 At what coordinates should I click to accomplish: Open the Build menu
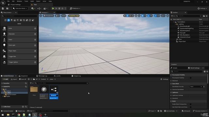pos(32,1)
